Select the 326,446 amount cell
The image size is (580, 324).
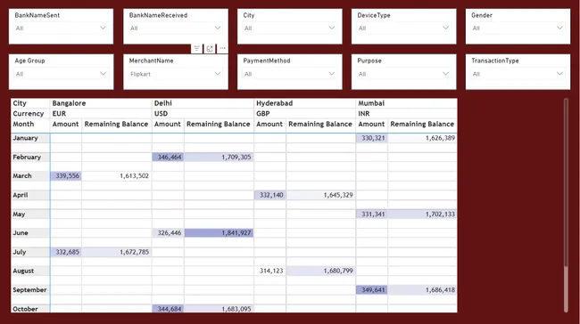168,233
